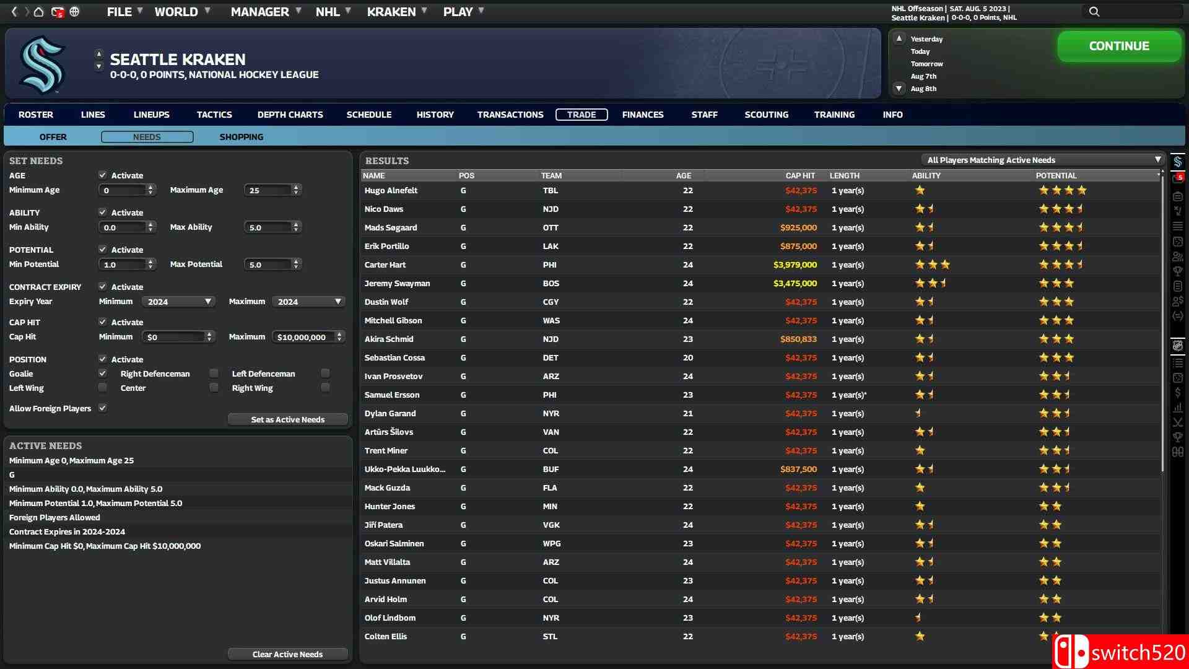
Task: Open the crossed hockey sticks sidebar icon
Action: (x=1177, y=422)
